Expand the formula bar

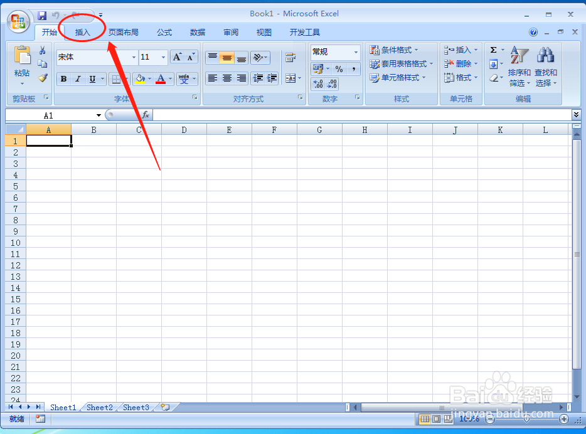(576, 115)
